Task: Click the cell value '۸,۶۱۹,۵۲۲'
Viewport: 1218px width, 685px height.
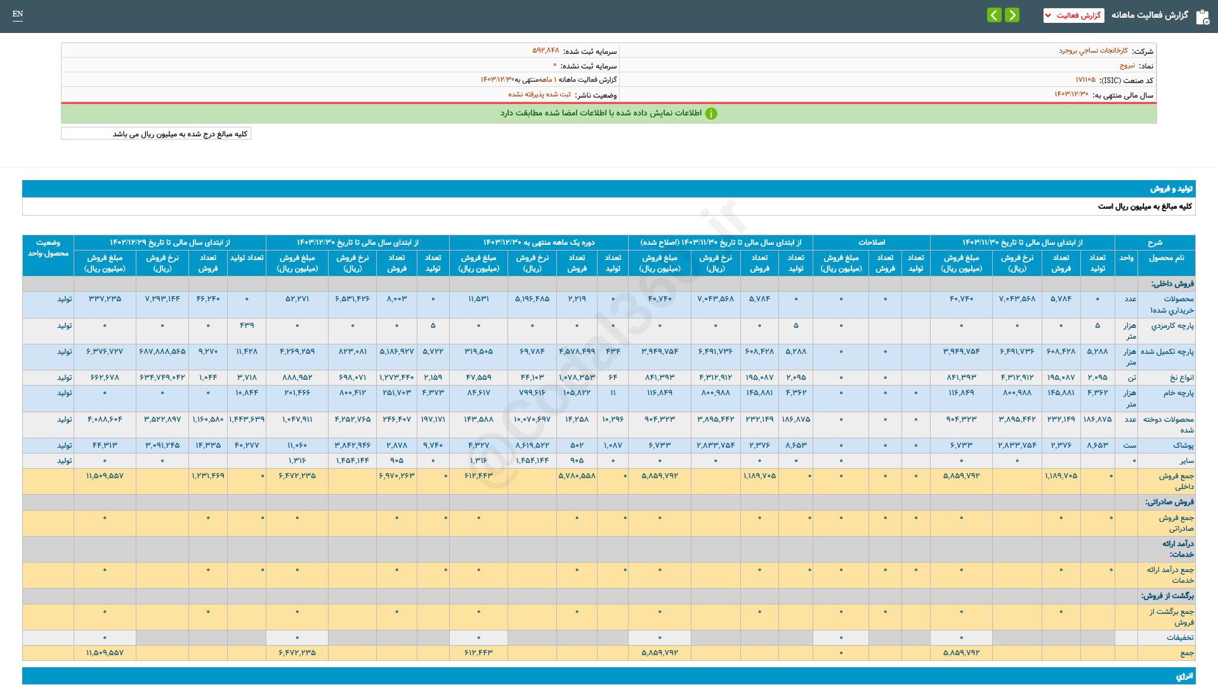Action: (x=532, y=445)
